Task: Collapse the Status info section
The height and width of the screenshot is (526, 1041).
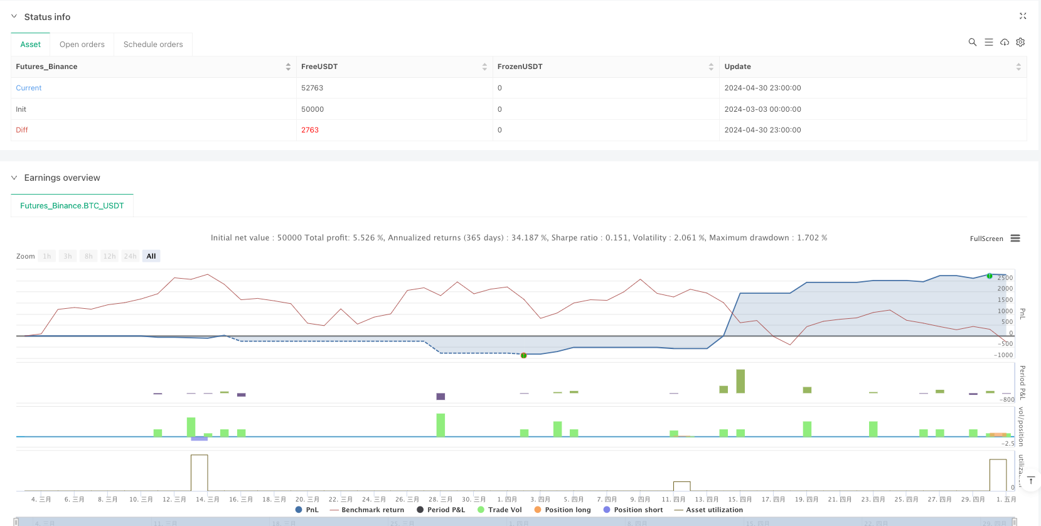Action: point(14,17)
